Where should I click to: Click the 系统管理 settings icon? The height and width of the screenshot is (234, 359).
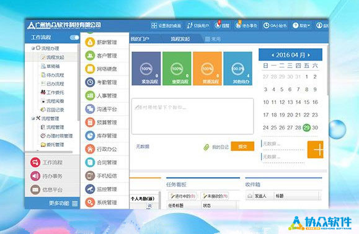pyautogui.click(x=90, y=202)
